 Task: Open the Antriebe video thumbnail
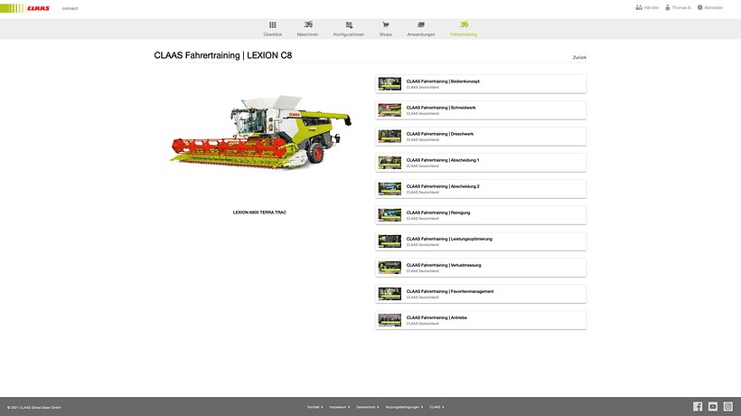point(389,320)
